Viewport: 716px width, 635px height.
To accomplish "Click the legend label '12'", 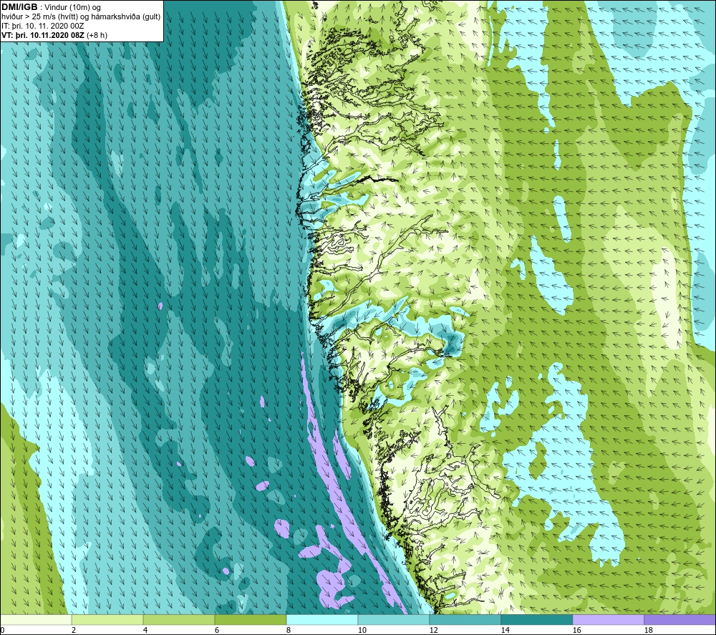I will pyautogui.click(x=433, y=630).
